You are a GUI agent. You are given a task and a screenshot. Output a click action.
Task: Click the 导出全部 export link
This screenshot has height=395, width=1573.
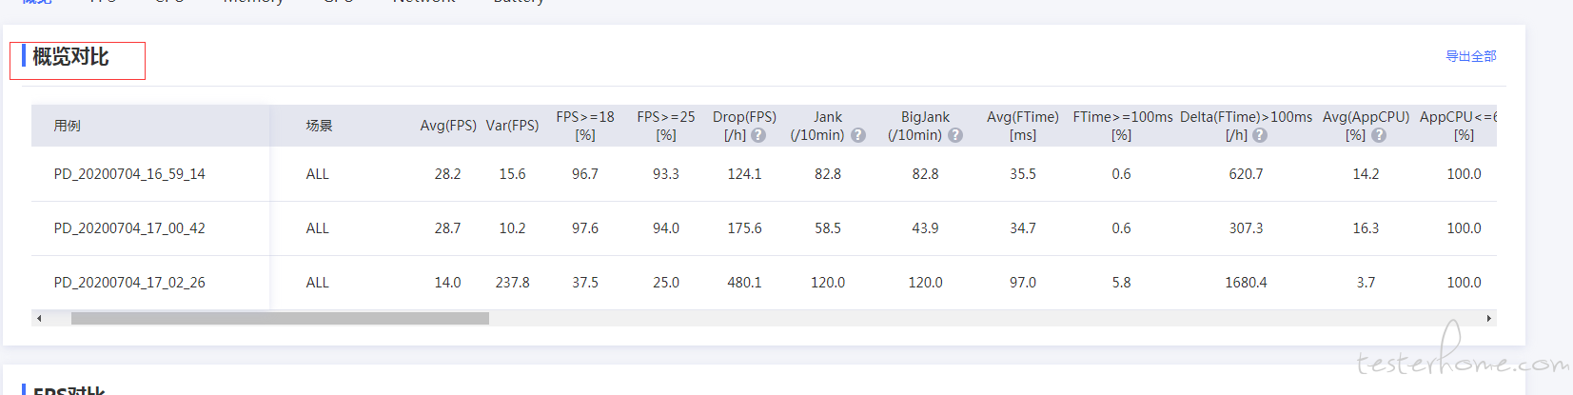tap(1470, 56)
